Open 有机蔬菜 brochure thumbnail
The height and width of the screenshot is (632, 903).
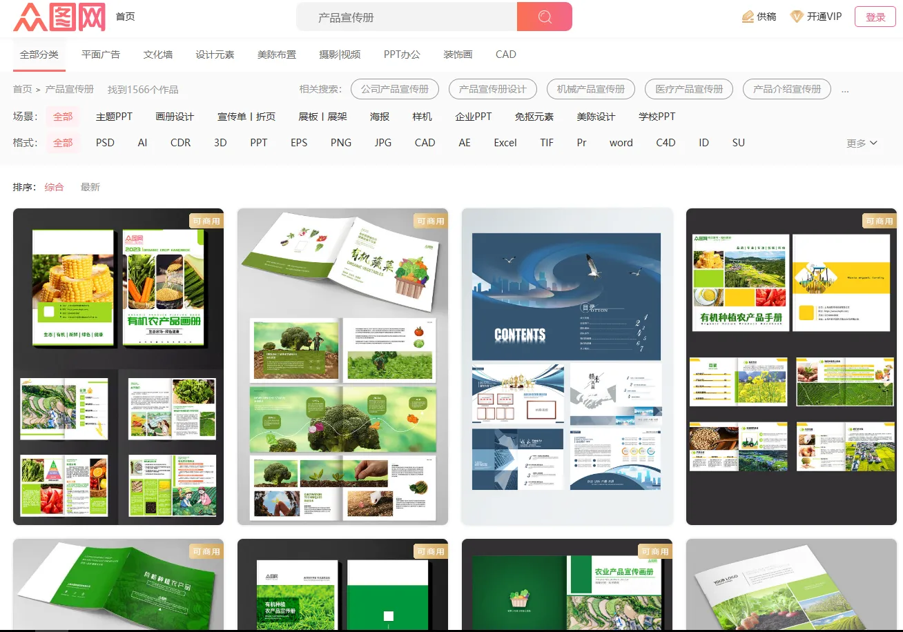click(342, 366)
